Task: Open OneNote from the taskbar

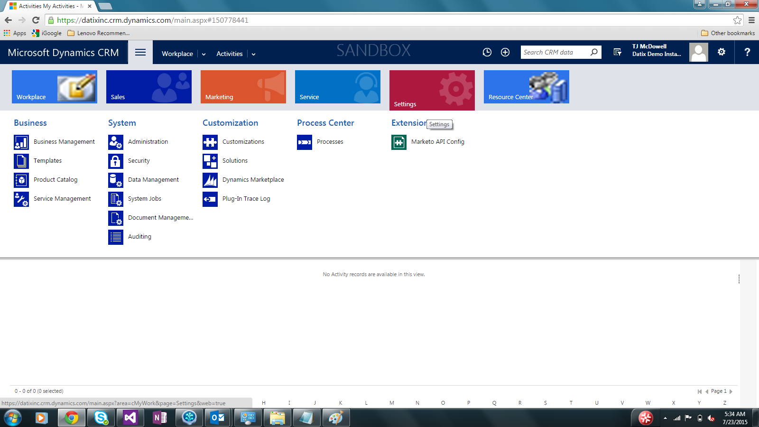Action: click(160, 418)
